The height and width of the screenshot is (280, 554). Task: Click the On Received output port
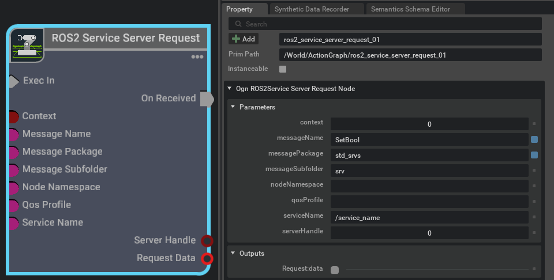(206, 99)
